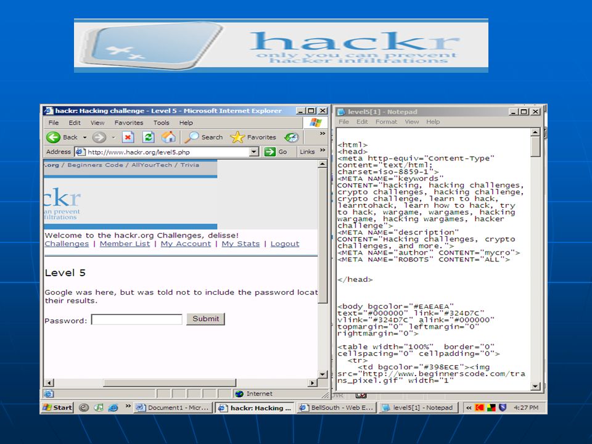The image size is (592, 444).
Task: Launch Internet Explorer from quick launch
Action: 113,408
